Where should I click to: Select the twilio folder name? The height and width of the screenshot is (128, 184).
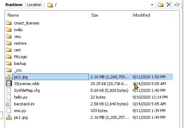[x=18, y=30]
